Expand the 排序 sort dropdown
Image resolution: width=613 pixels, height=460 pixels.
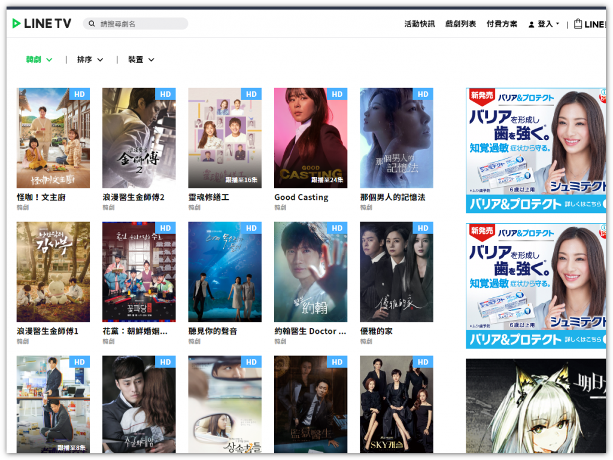[x=90, y=59]
